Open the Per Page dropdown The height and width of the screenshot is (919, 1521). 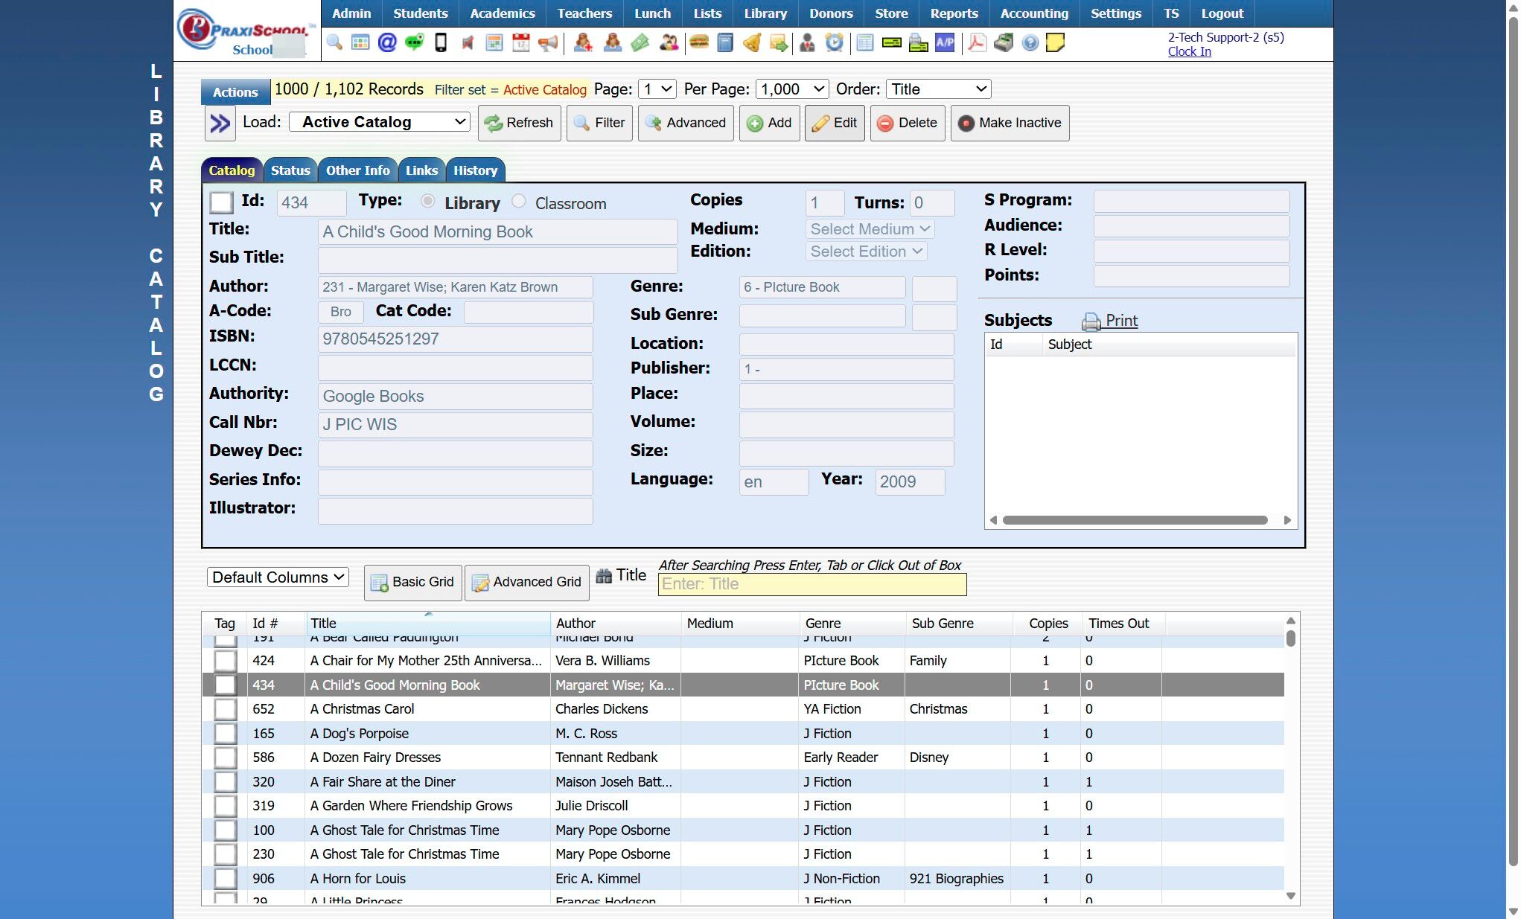tap(791, 89)
